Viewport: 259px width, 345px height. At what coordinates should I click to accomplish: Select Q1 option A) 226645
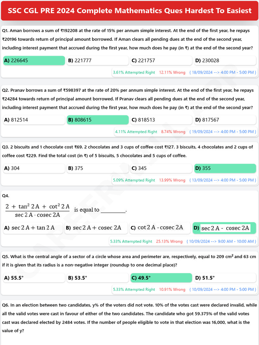[x=34, y=61]
